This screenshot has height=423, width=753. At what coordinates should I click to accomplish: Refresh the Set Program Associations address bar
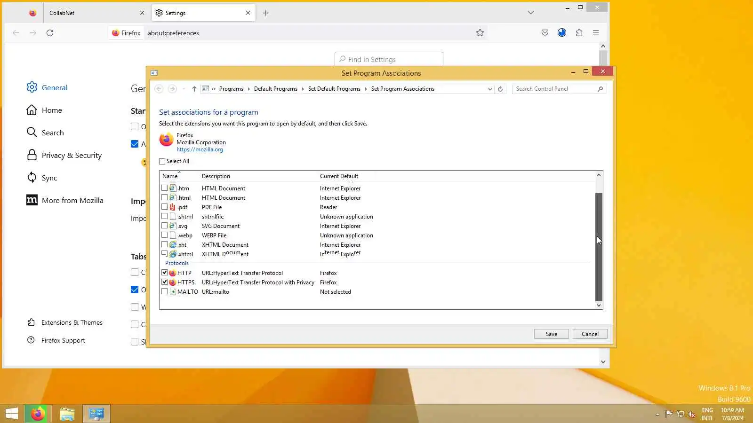500,89
